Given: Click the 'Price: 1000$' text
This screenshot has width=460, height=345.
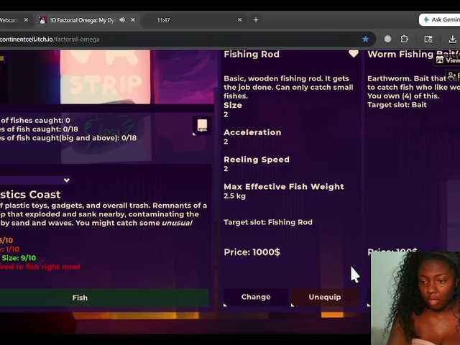Looking at the screenshot, I should 252,252.
